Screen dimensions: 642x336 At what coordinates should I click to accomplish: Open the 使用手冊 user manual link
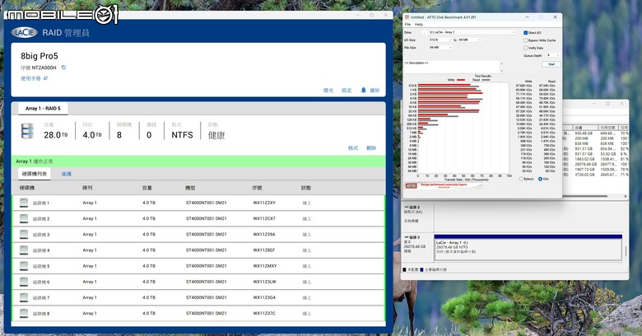[x=34, y=78]
